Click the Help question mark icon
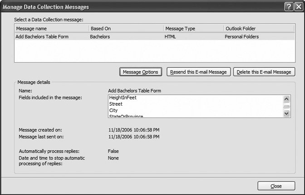This screenshot has height=195, width=305. point(288,7)
